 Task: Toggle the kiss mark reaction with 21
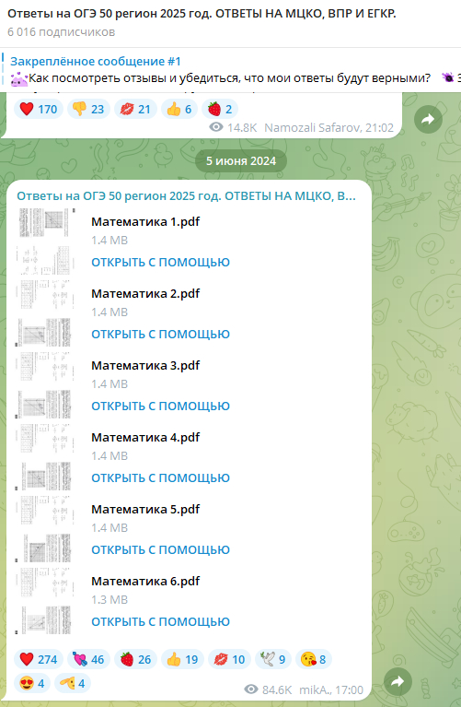point(135,109)
